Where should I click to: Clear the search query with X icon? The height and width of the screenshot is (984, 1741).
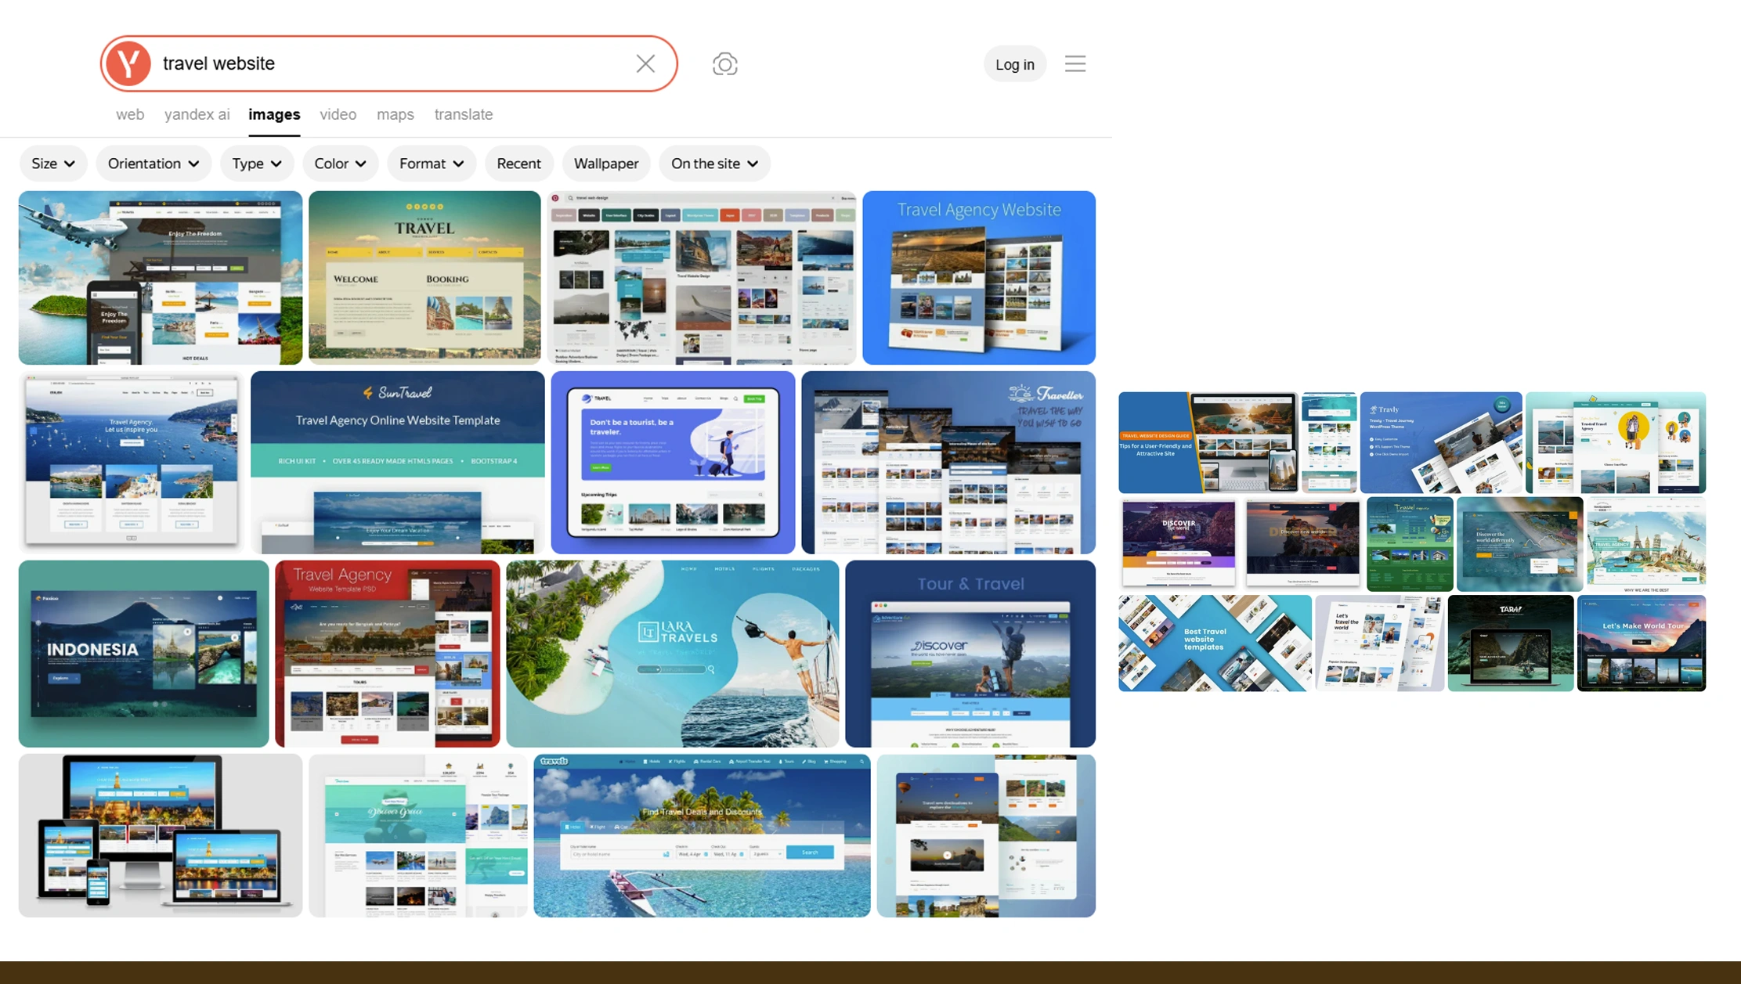click(x=645, y=63)
